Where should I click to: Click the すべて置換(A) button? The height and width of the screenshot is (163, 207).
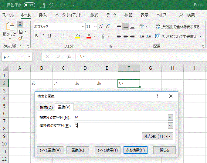coord(50,150)
